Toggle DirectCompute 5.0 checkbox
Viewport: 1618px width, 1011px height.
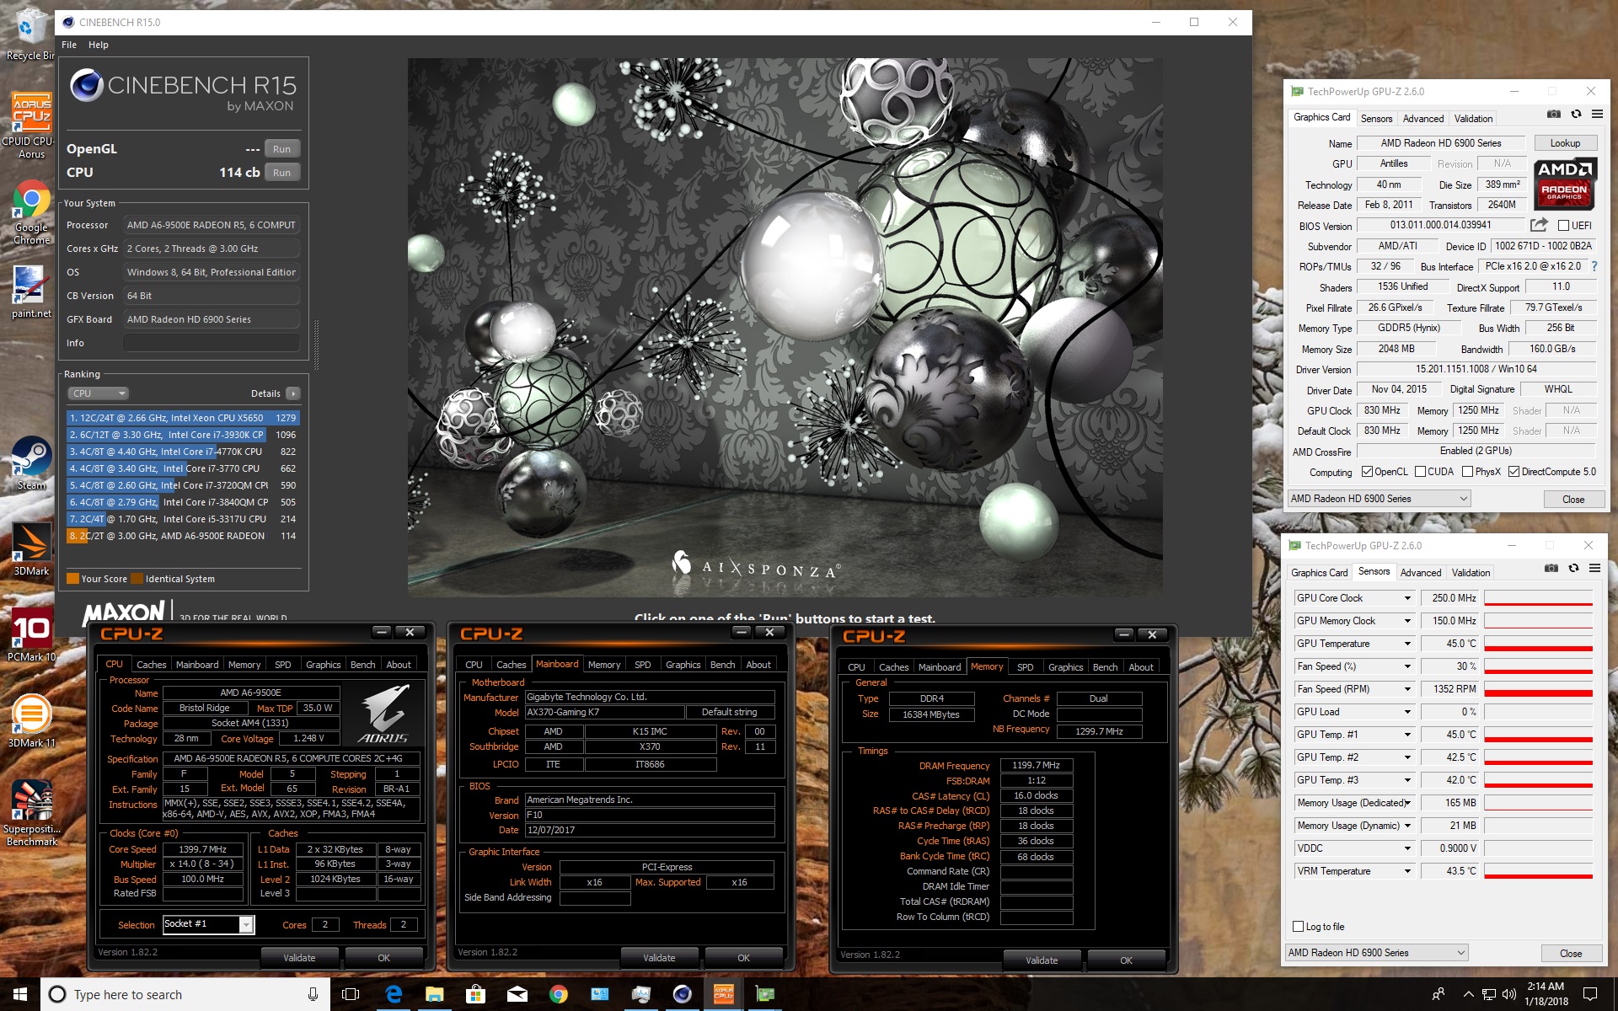click(x=1514, y=472)
